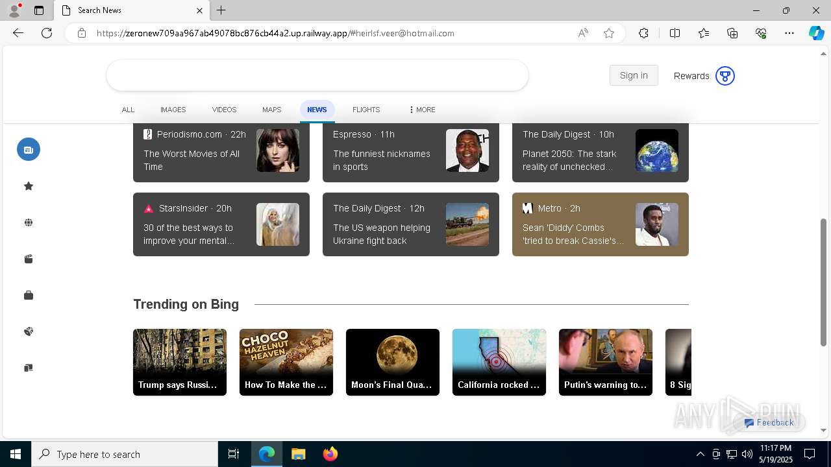The width and height of the screenshot is (831, 467).
Task: Open the Moon's Final Qua... trending card
Action: [x=393, y=362]
